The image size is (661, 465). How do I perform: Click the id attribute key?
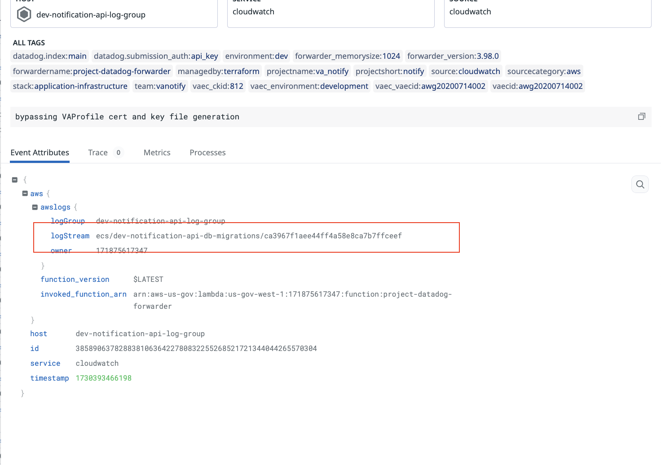pos(35,349)
